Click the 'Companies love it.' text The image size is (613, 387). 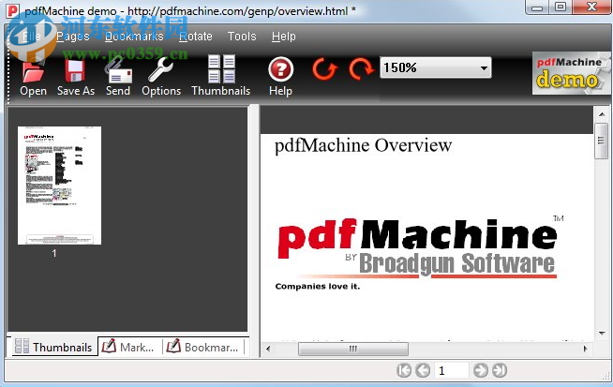click(x=318, y=286)
